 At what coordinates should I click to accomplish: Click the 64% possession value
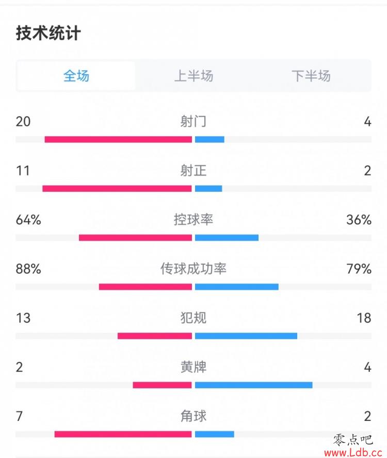pyautogui.click(x=28, y=220)
